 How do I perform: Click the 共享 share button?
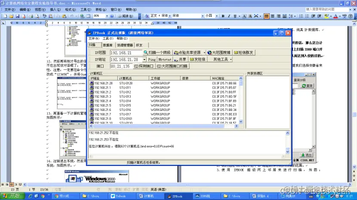point(180,60)
